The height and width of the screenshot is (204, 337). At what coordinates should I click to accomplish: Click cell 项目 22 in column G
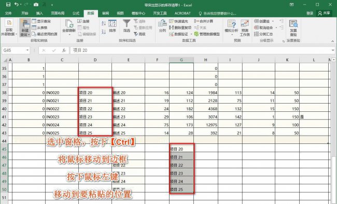(x=181, y=165)
